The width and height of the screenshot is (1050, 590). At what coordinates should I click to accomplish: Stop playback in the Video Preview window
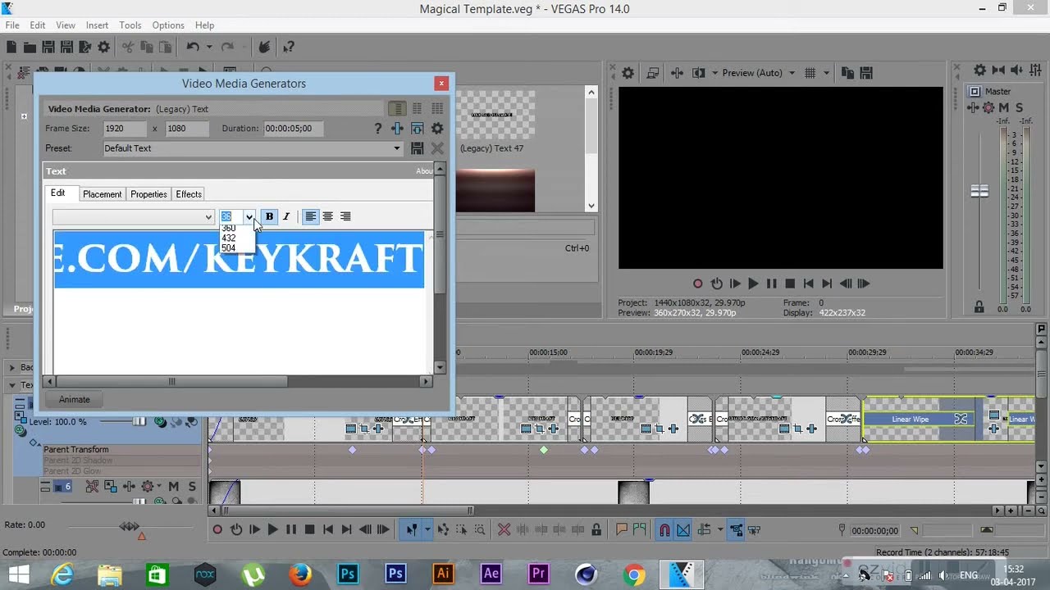pos(790,284)
